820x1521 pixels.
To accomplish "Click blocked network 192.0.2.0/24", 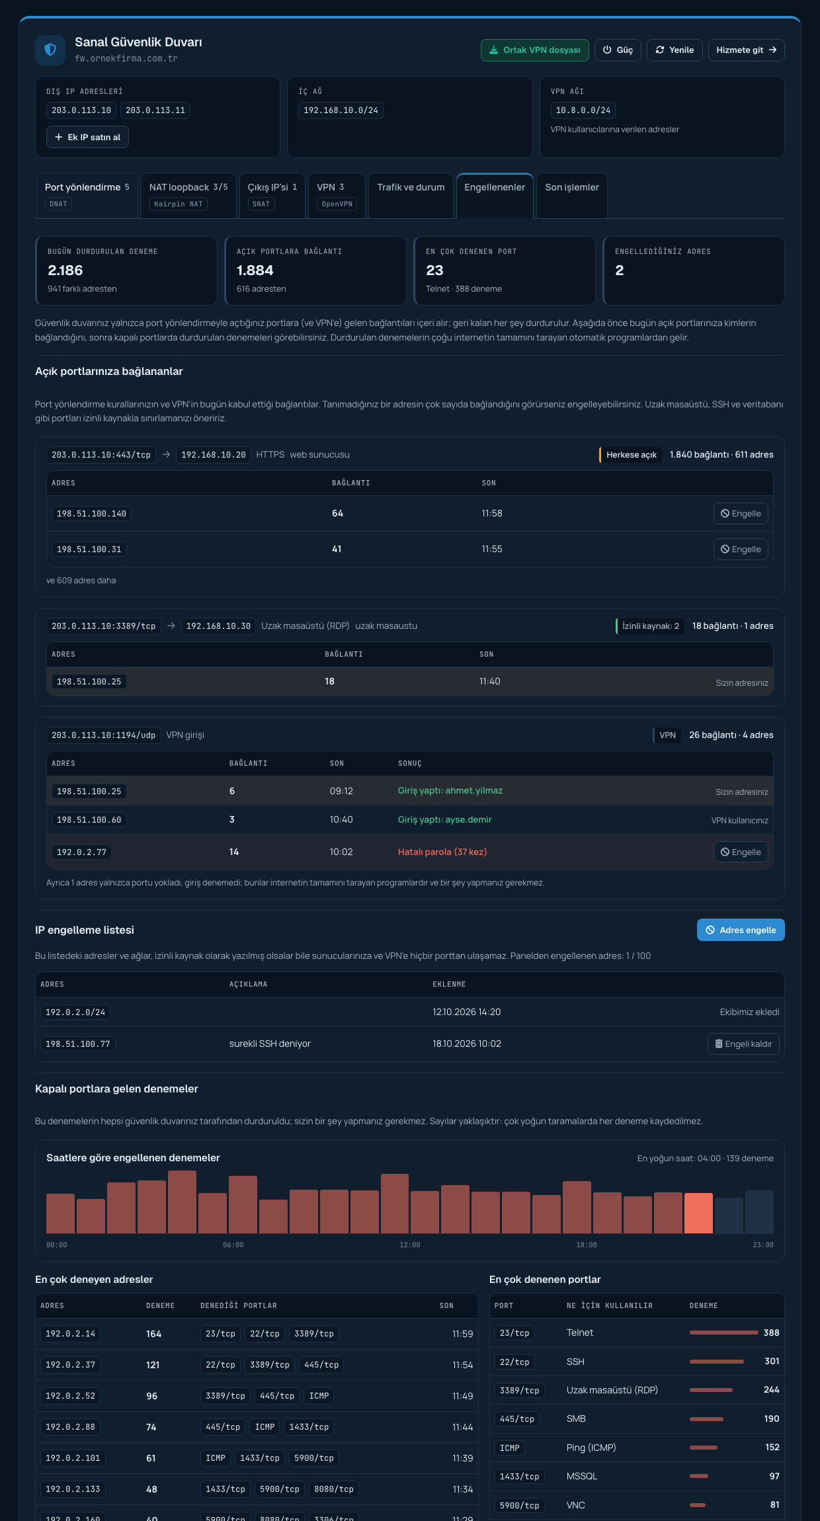I will coord(75,1012).
